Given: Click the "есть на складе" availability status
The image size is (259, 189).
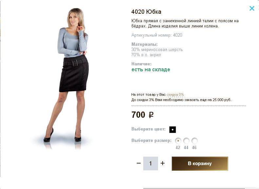Looking at the screenshot, I should pyautogui.click(x=151, y=70).
